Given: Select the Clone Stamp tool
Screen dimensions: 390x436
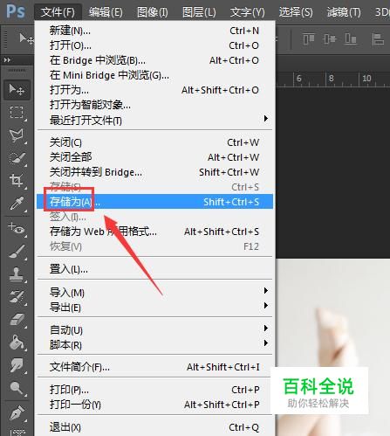Looking at the screenshot, I should [x=17, y=274].
